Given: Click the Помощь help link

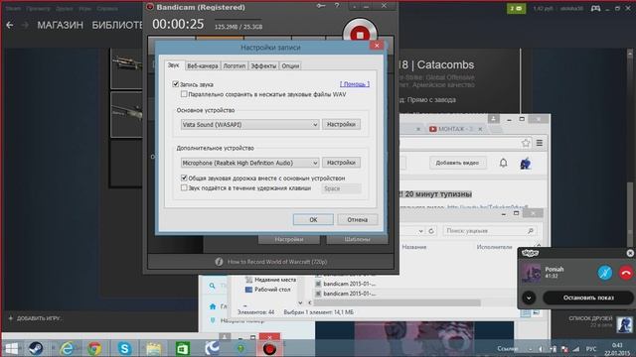Looking at the screenshot, I should click(355, 83).
